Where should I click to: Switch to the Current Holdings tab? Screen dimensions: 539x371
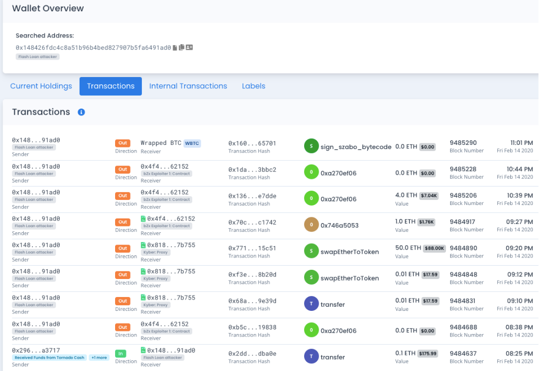tap(41, 86)
